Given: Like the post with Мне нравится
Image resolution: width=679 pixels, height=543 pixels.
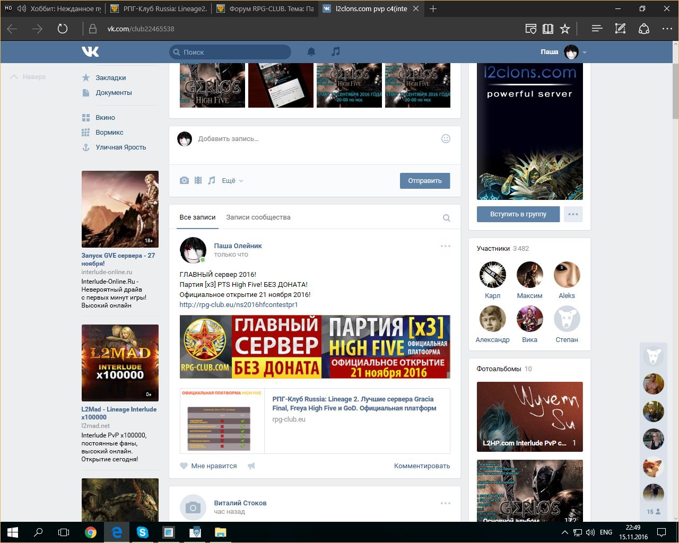Looking at the screenshot, I should [x=208, y=466].
